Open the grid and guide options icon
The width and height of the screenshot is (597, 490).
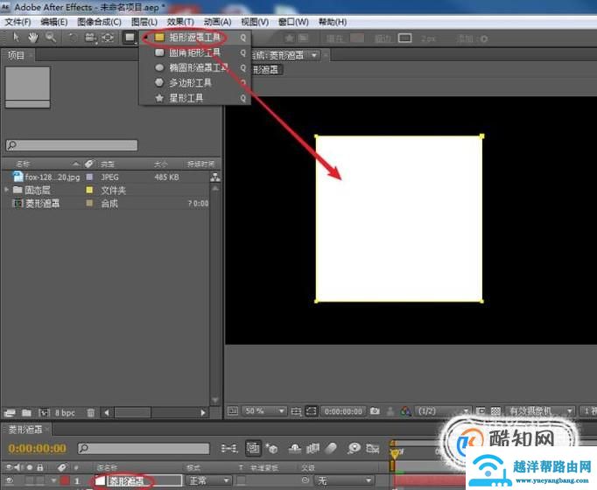pos(296,411)
